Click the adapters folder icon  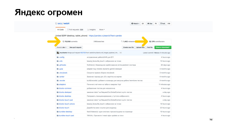[x=58, y=84]
